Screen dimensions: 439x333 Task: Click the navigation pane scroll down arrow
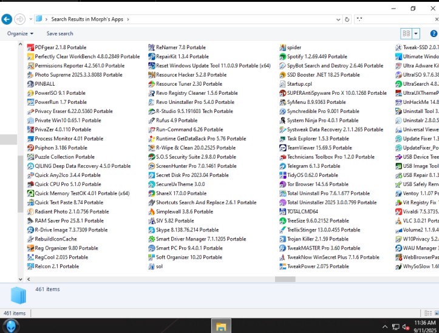pos(20,279)
